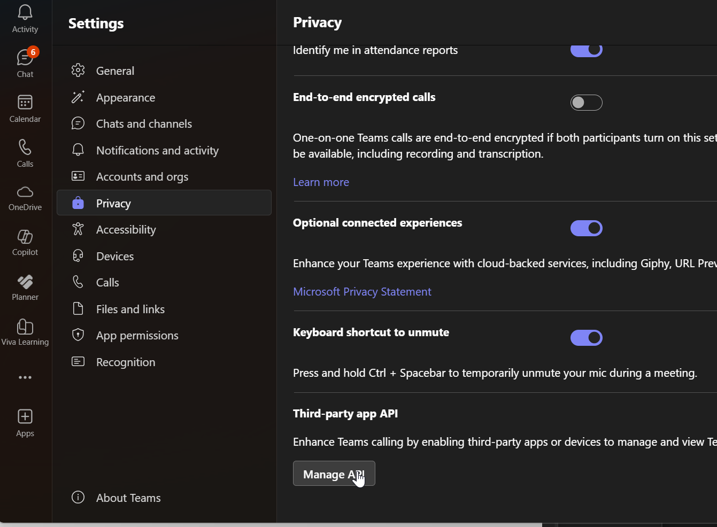Screen dimensions: 717x527
Task: Disable Keyboard shortcut to unmute
Action: (x=587, y=337)
